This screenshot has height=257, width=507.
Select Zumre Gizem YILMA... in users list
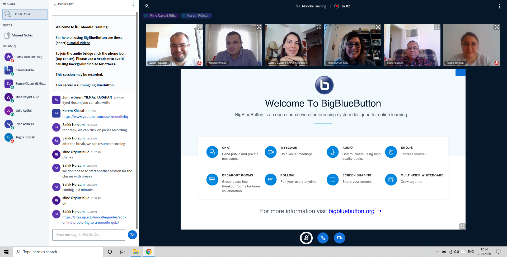click(25, 84)
